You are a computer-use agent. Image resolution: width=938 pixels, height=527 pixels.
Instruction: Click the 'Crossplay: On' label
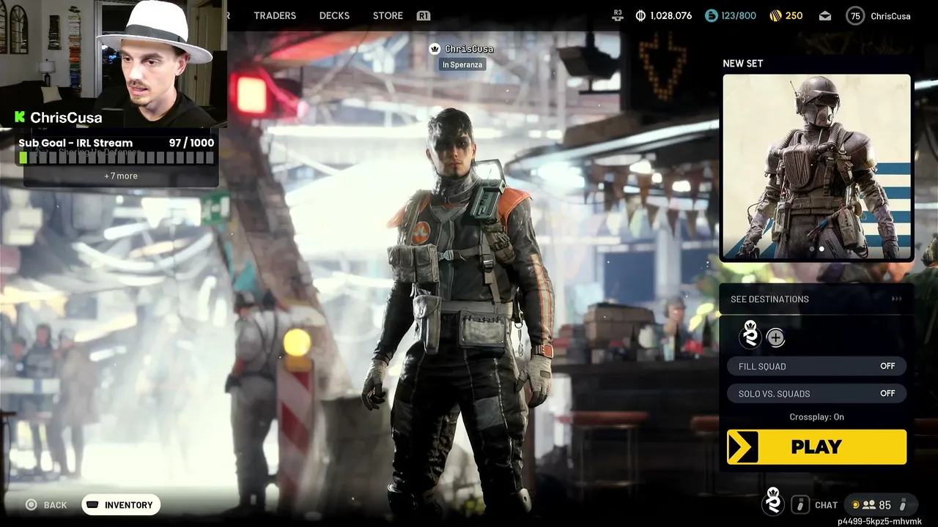816,417
